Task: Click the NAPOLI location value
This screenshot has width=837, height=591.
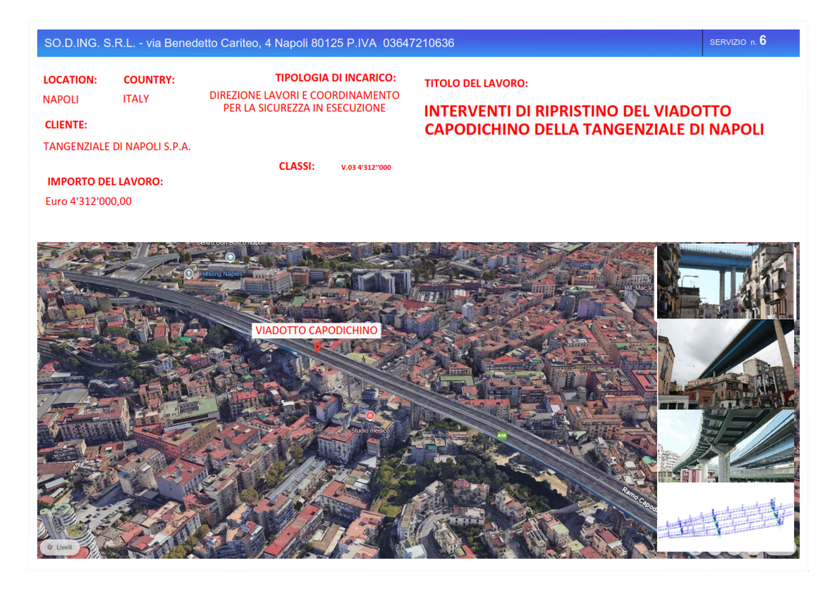Action: pyautogui.click(x=61, y=100)
